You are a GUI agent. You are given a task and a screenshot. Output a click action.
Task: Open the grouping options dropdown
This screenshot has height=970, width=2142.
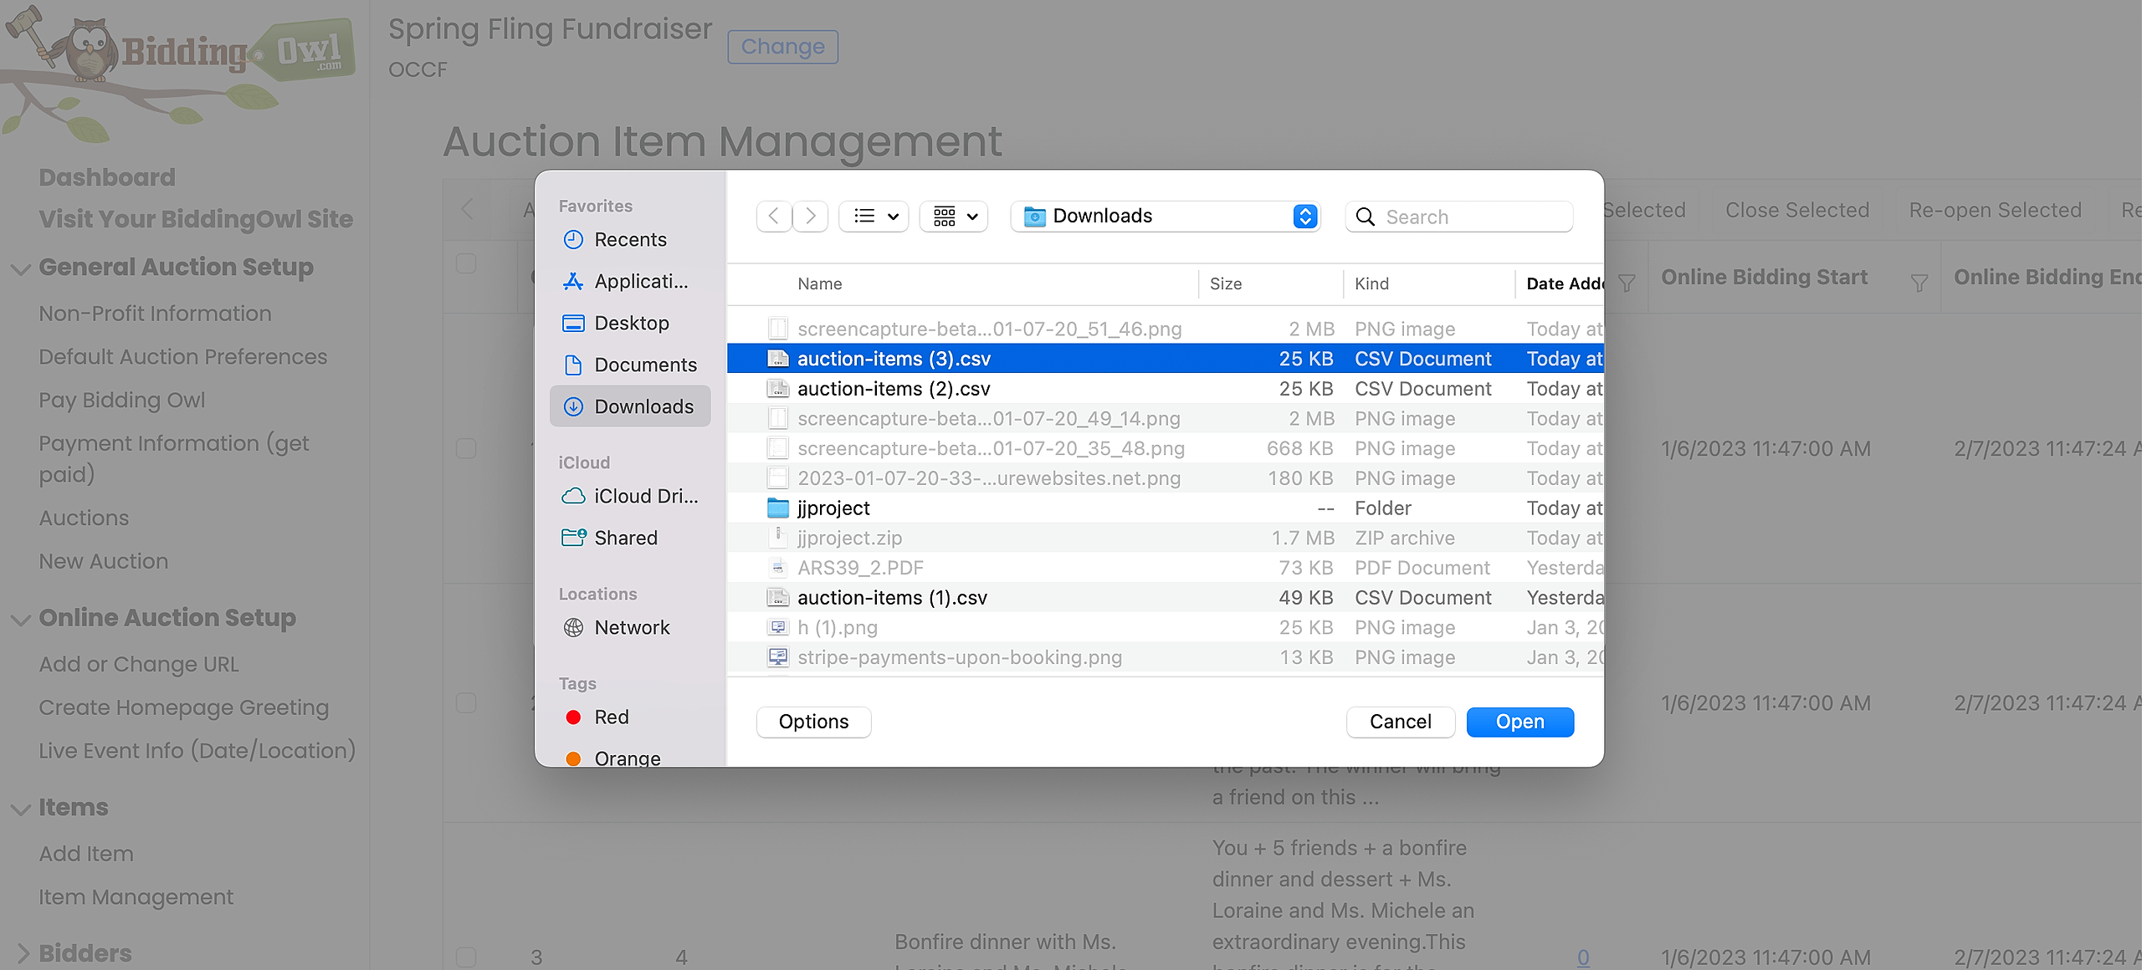tap(954, 217)
